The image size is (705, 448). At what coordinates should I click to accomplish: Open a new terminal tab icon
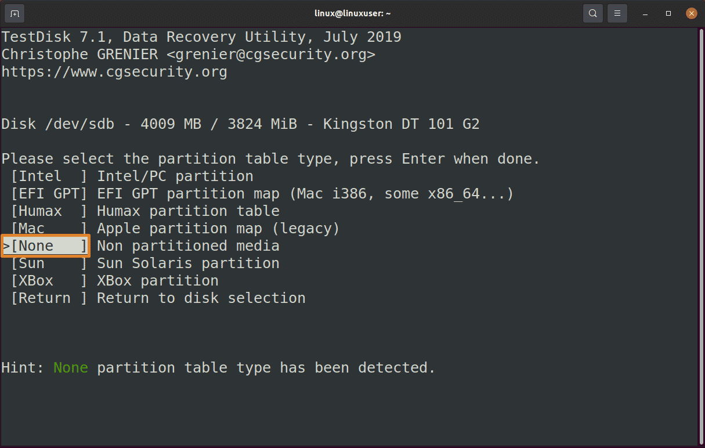(x=15, y=13)
